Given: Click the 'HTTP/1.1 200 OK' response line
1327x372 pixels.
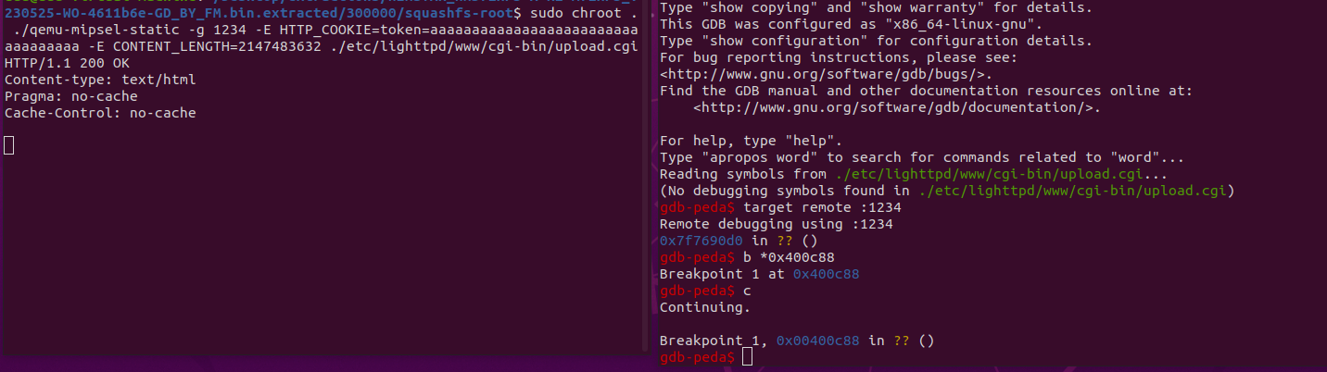Looking at the screenshot, I should (67, 63).
